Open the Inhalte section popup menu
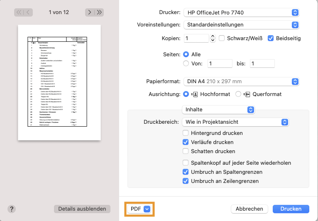The height and width of the screenshot is (221, 318). point(218,110)
